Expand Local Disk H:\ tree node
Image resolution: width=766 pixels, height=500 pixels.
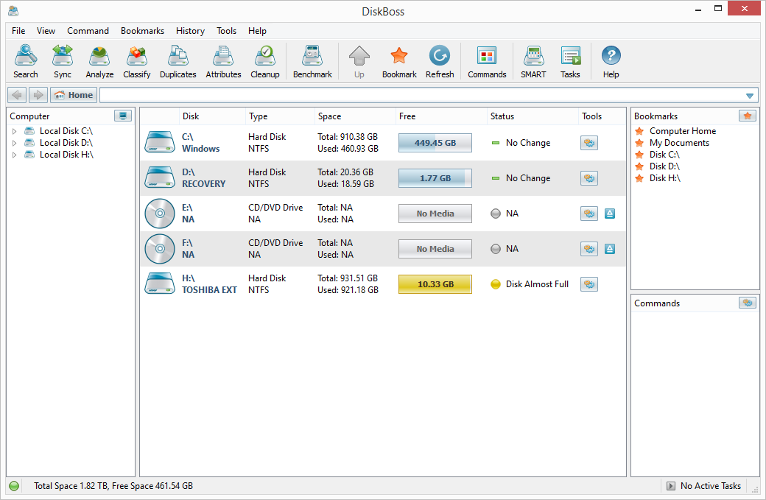tap(14, 155)
